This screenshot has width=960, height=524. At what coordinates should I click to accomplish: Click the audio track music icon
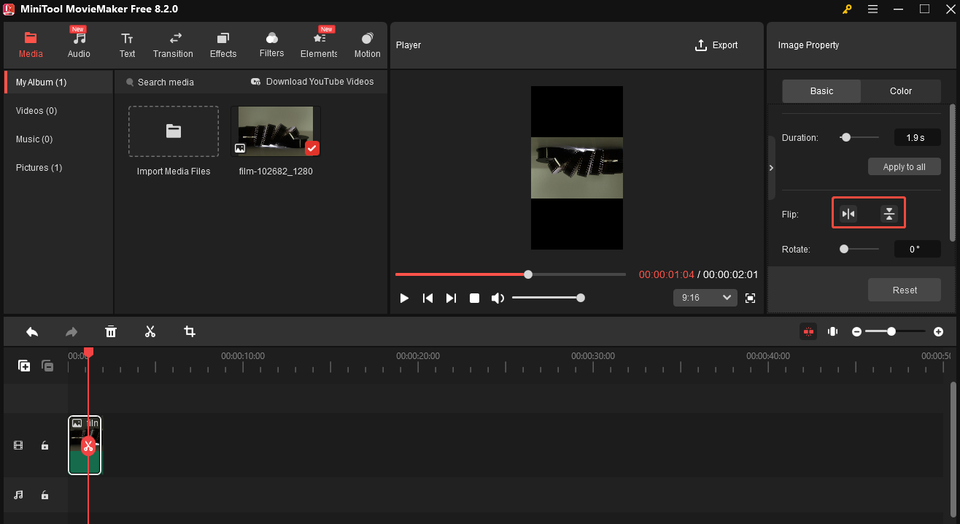pyautogui.click(x=18, y=495)
